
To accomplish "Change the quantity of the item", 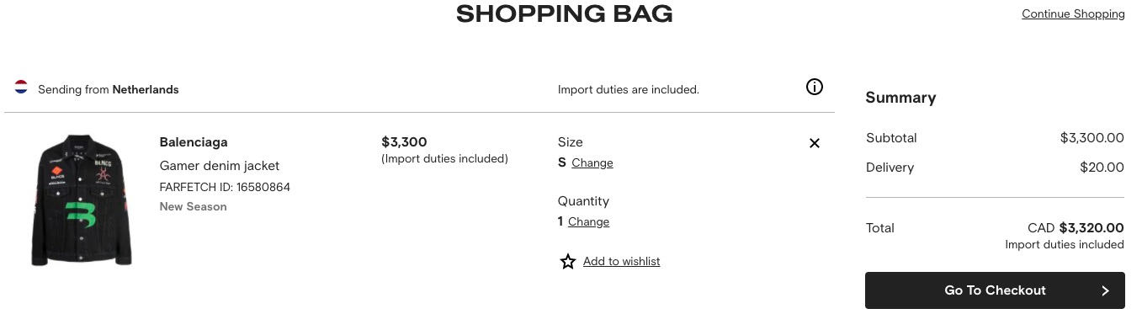I will tap(588, 221).
